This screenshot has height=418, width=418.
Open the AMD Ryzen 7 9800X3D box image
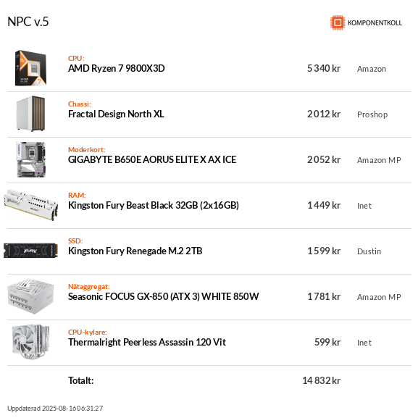(x=30, y=68)
